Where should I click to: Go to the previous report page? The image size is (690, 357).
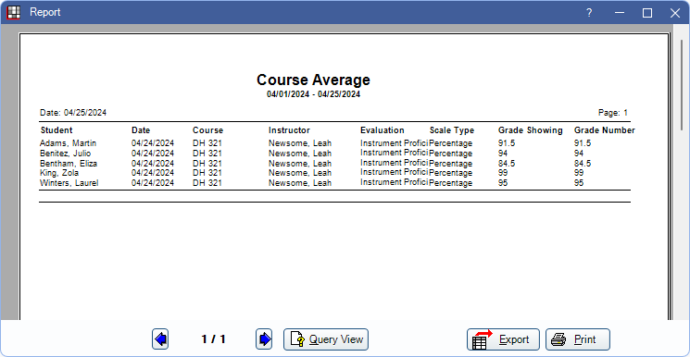pos(160,339)
